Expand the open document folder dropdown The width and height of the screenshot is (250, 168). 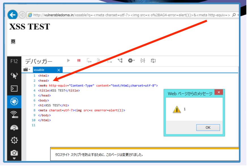27,70
